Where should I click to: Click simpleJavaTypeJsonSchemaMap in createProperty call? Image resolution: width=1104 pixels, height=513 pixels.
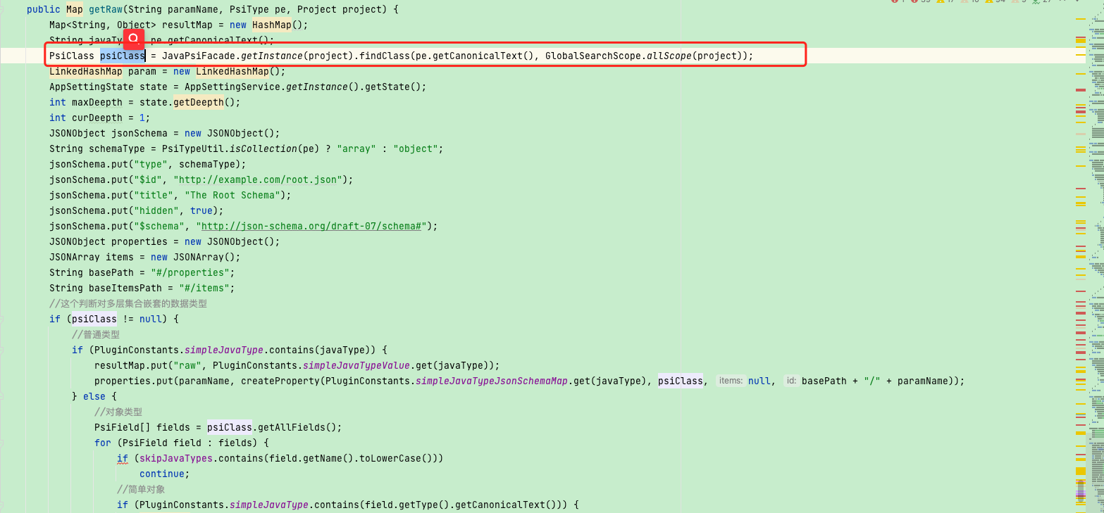(x=492, y=381)
